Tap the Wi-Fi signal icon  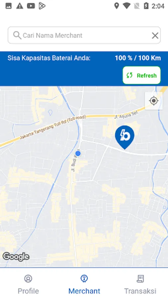pos(126,6)
